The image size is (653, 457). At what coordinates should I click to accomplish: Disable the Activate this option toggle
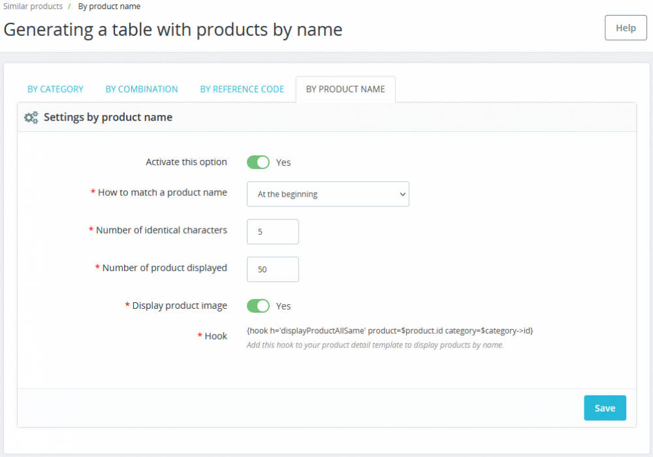pos(258,162)
